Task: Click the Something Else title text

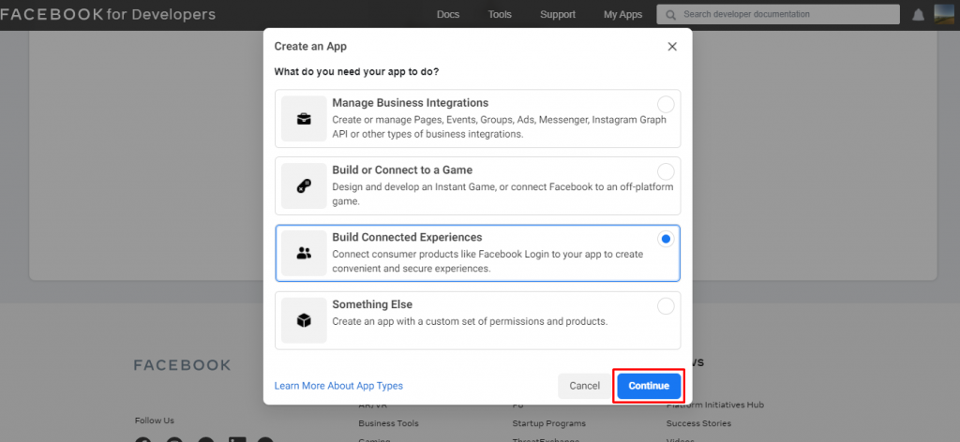Action: [x=372, y=304]
